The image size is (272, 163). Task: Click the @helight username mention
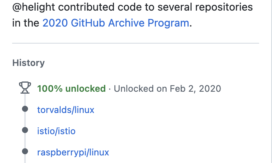click(x=33, y=7)
